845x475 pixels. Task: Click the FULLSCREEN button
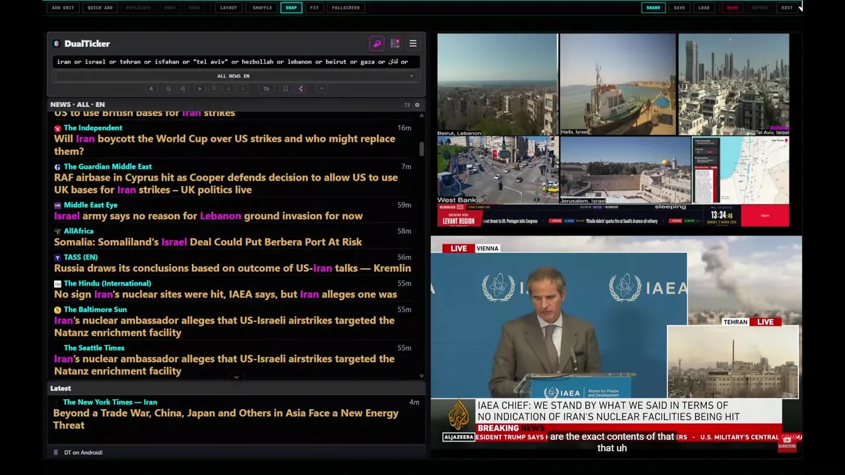click(x=346, y=8)
